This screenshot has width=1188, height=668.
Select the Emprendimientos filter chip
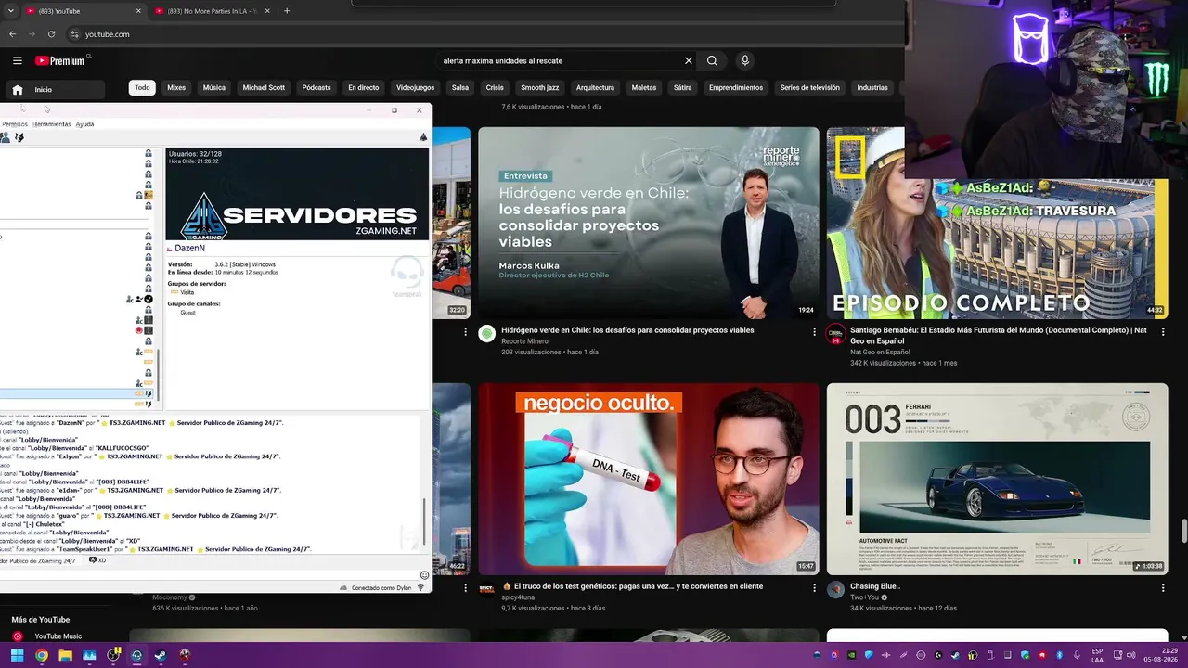point(736,88)
